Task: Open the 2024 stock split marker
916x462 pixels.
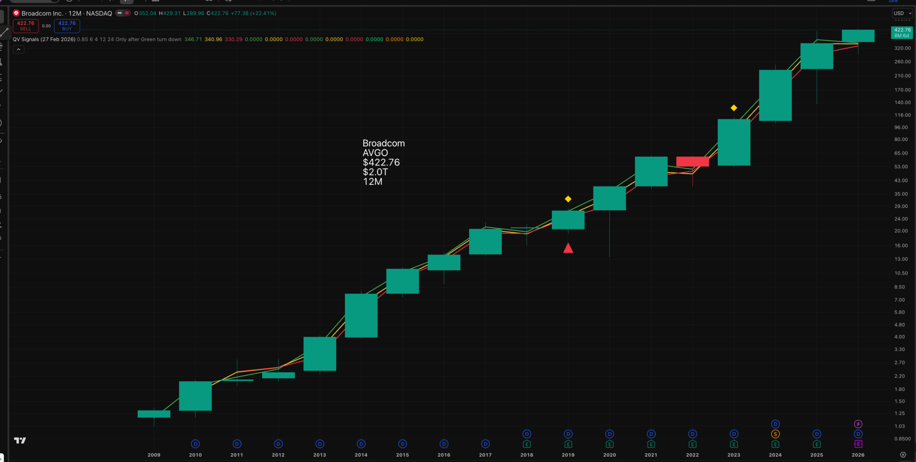Action: click(x=775, y=434)
